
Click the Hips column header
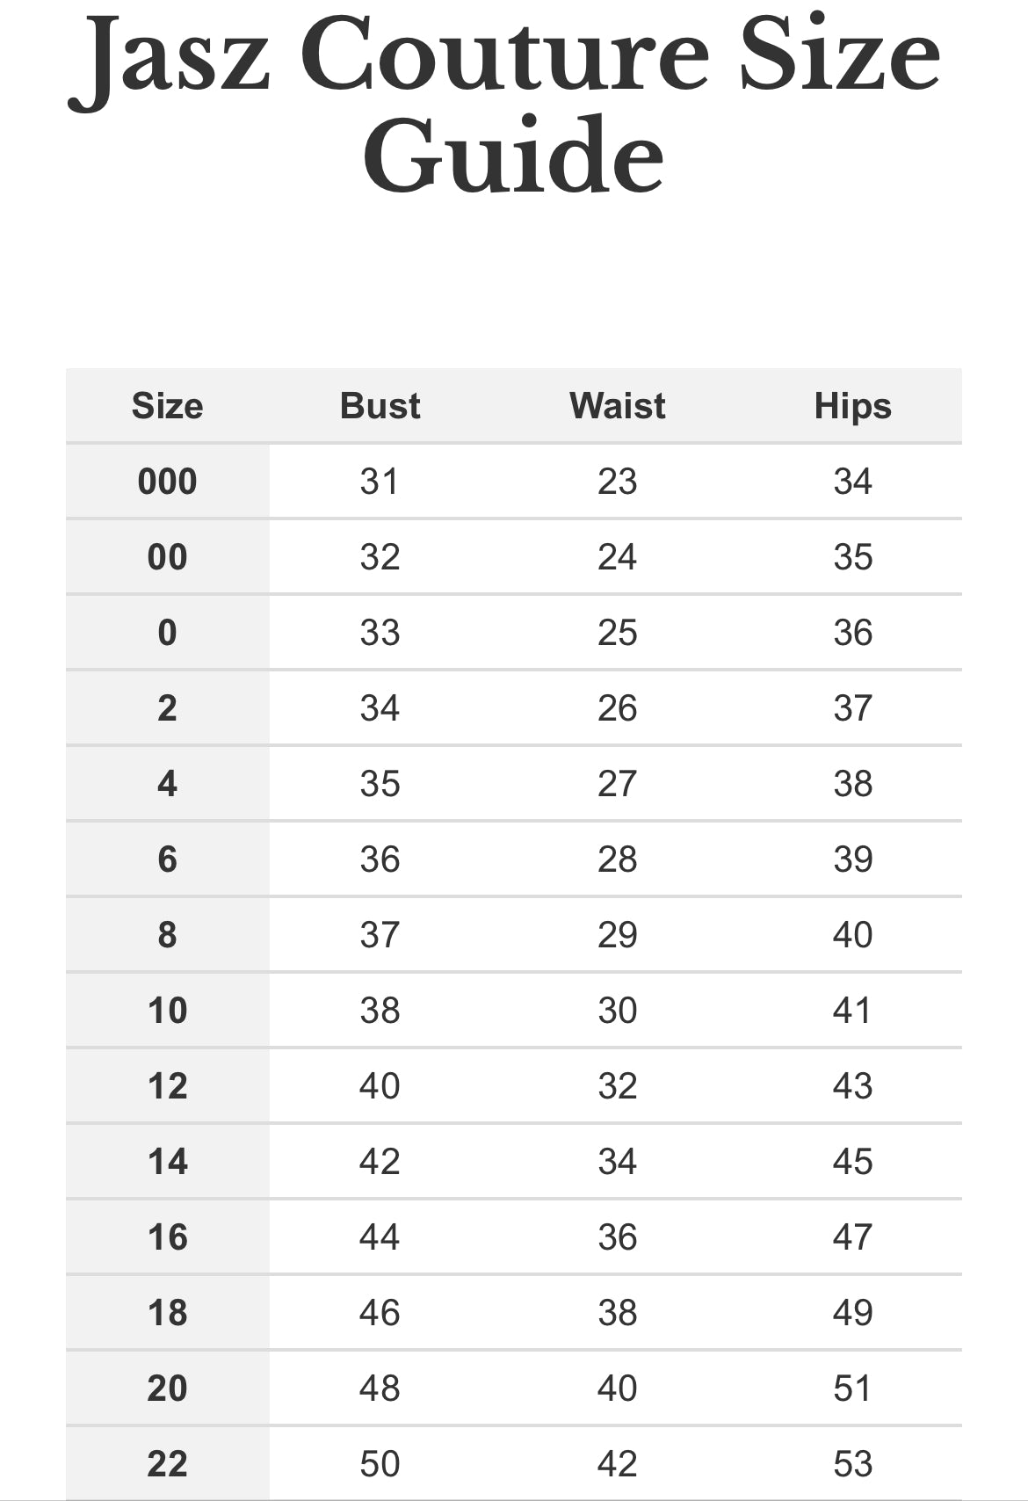click(x=852, y=406)
